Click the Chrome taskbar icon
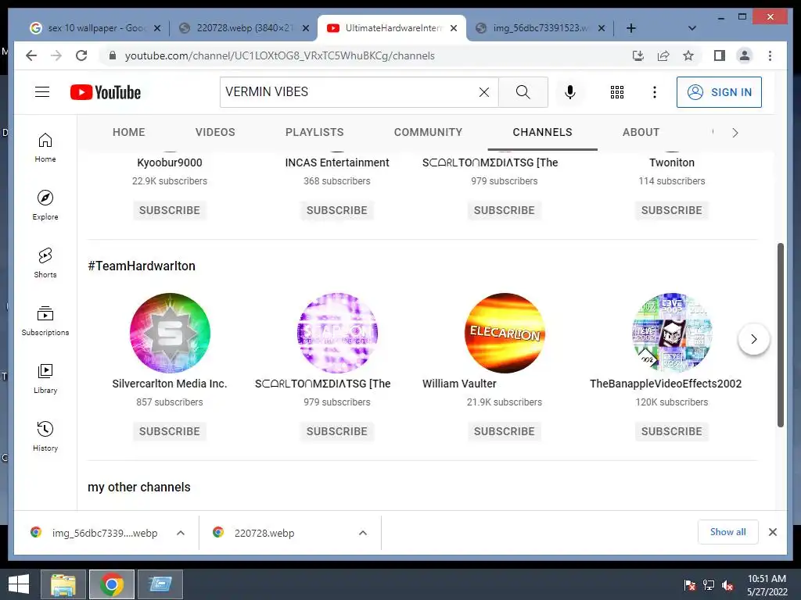 pos(111,584)
